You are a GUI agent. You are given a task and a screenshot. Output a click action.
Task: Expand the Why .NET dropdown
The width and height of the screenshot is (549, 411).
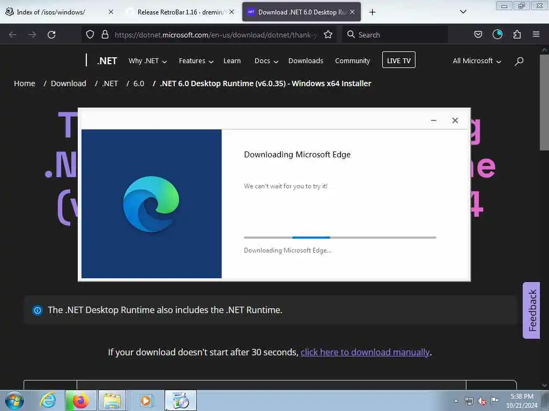point(147,61)
